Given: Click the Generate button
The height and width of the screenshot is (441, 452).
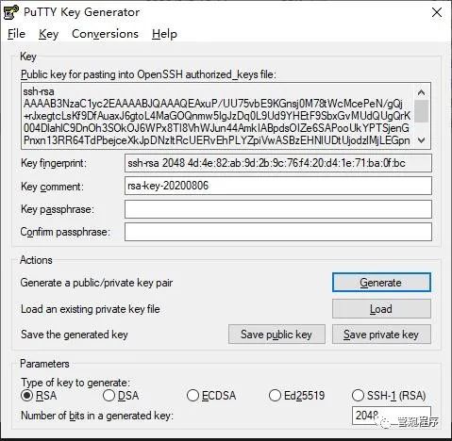Looking at the screenshot, I should point(381,283).
